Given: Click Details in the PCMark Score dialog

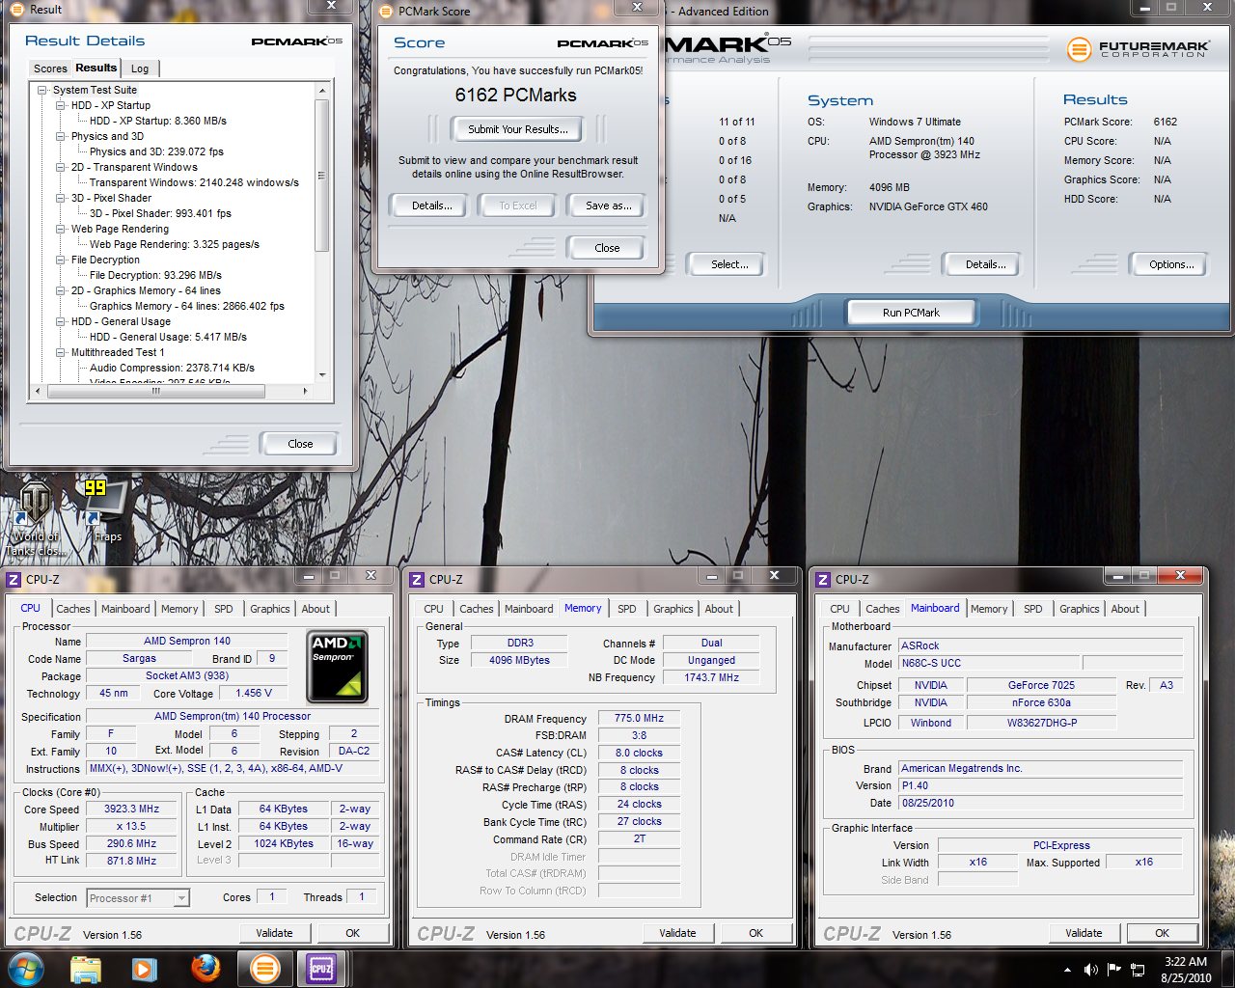Looking at the screenshot, I should pyautogui.click(x=431, y=206).
